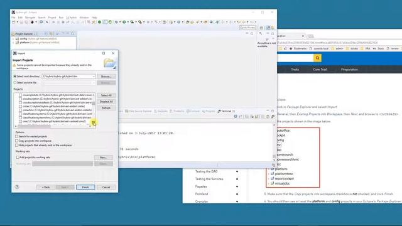402x226 pixels.
Task: Click the first Terminal view toolbar icon
Action: (x=236, y=117)
